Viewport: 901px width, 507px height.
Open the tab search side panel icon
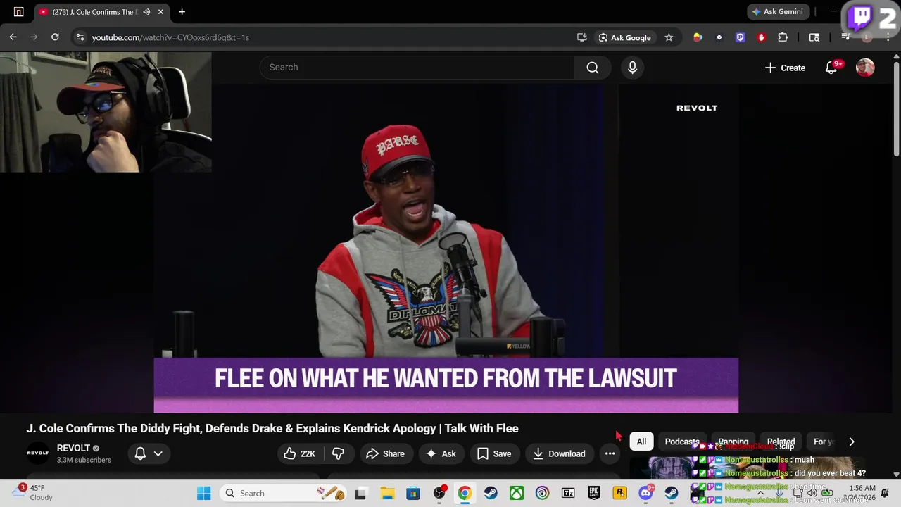[x=814, y=37]
